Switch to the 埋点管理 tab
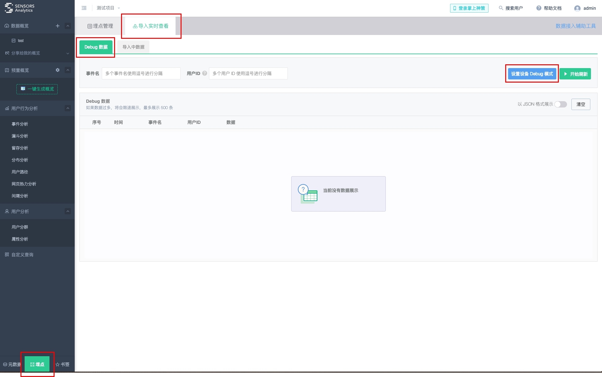 tap(100, 26)
